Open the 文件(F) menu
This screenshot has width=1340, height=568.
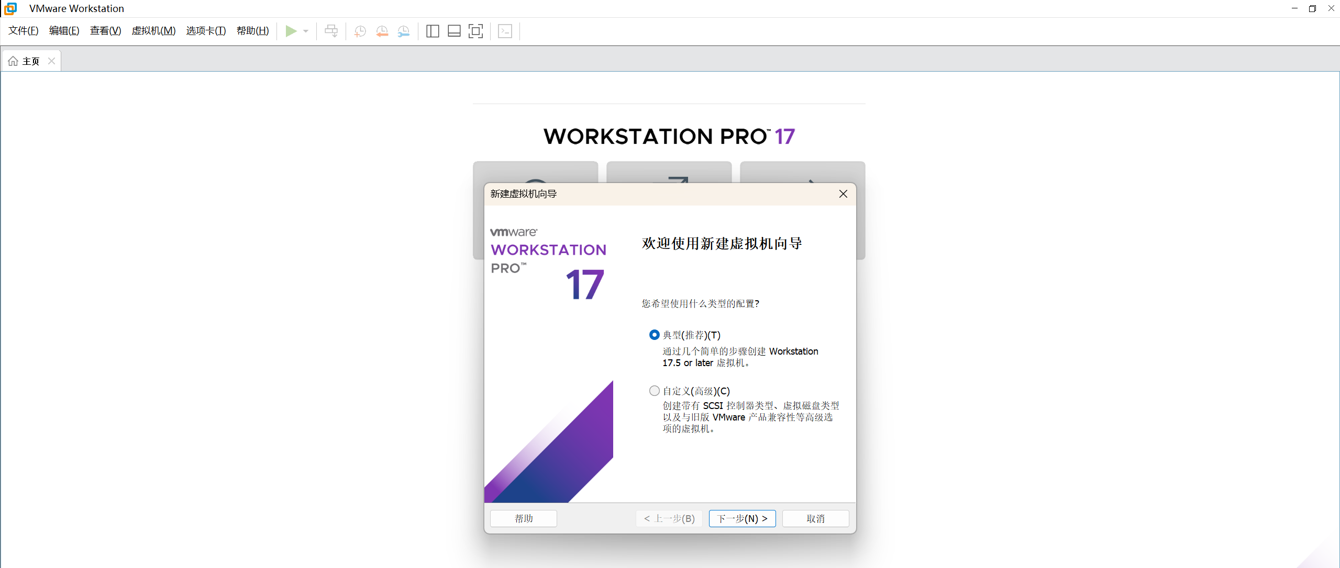[x=24, y=31]
